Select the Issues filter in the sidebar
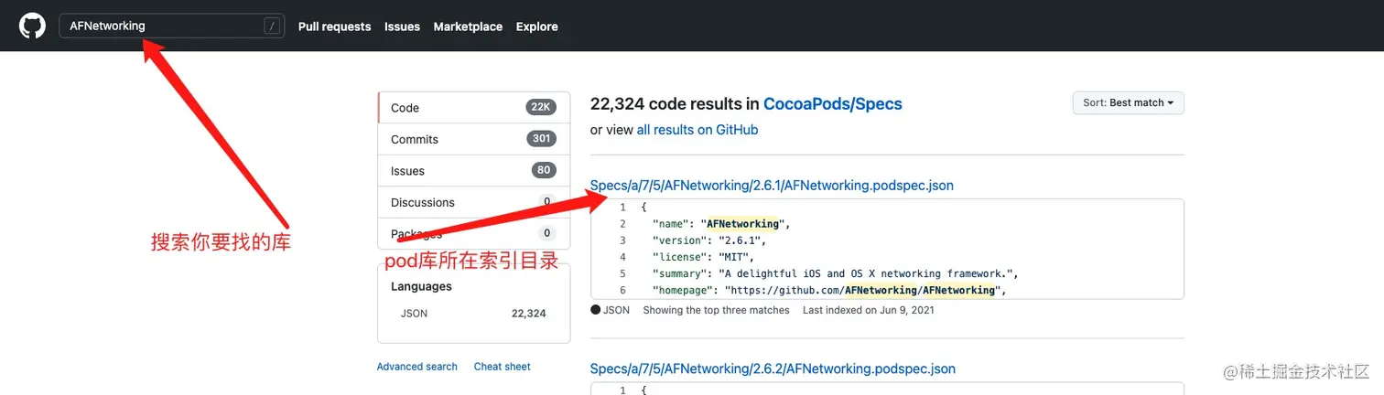Viewport: 1384px width, 395px height. (473, 171)
